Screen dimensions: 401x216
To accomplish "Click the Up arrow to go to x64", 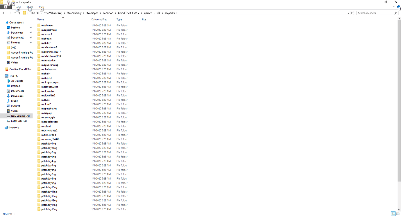I will point(19,13).
